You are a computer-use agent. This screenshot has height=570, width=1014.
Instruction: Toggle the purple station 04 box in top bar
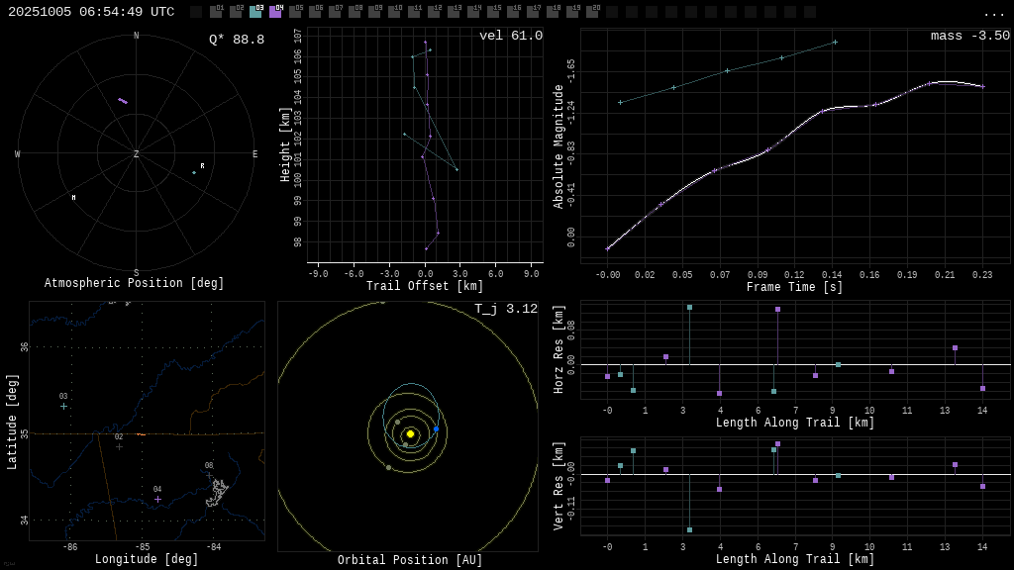click(275, 12)
